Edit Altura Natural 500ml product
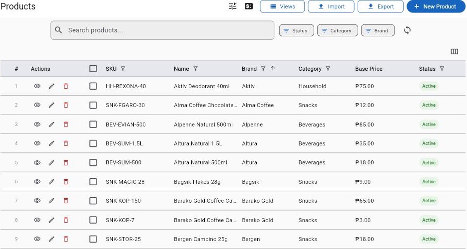The height and width of the screenshot is (249, 467). (x=51, y=163)
